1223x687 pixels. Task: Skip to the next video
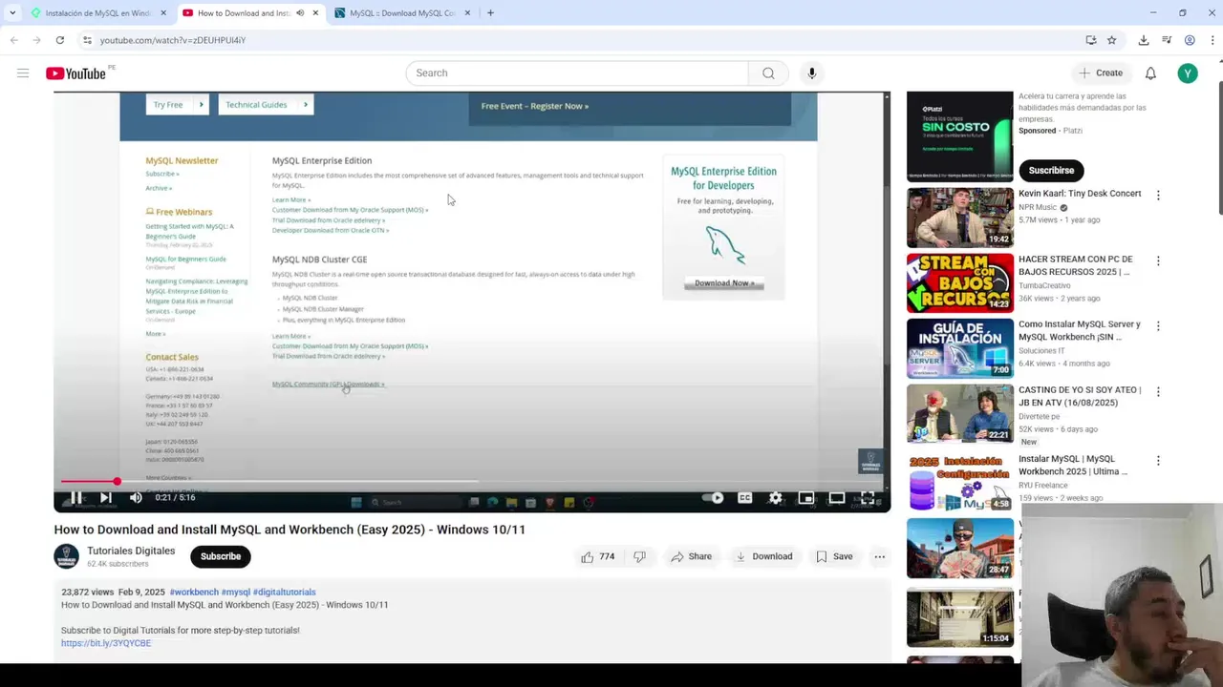coord(105,497)
